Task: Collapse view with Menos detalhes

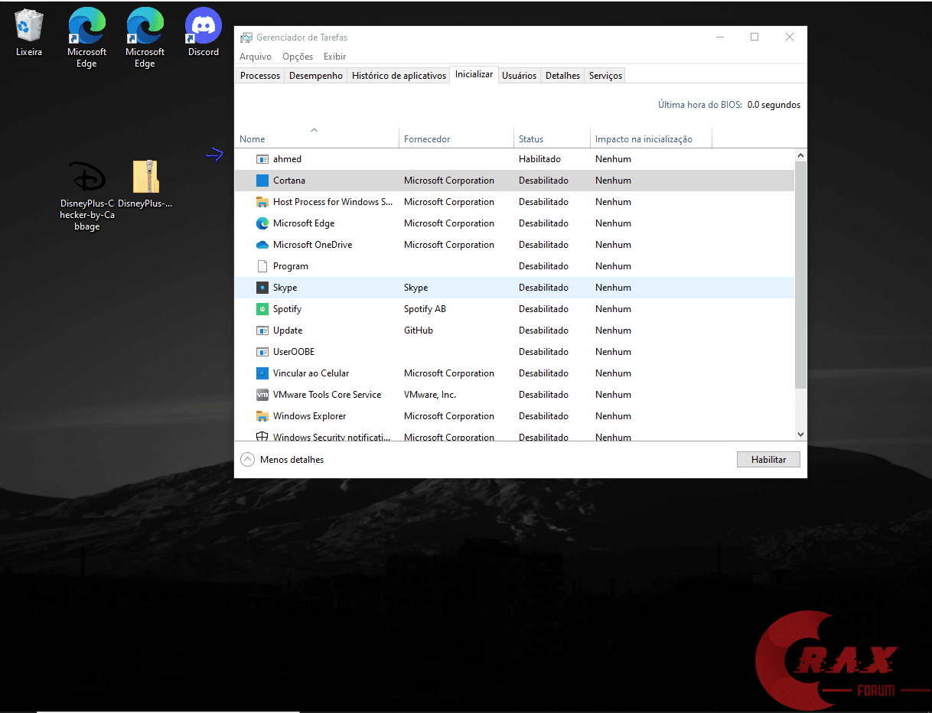Action: tap(282, 460)
